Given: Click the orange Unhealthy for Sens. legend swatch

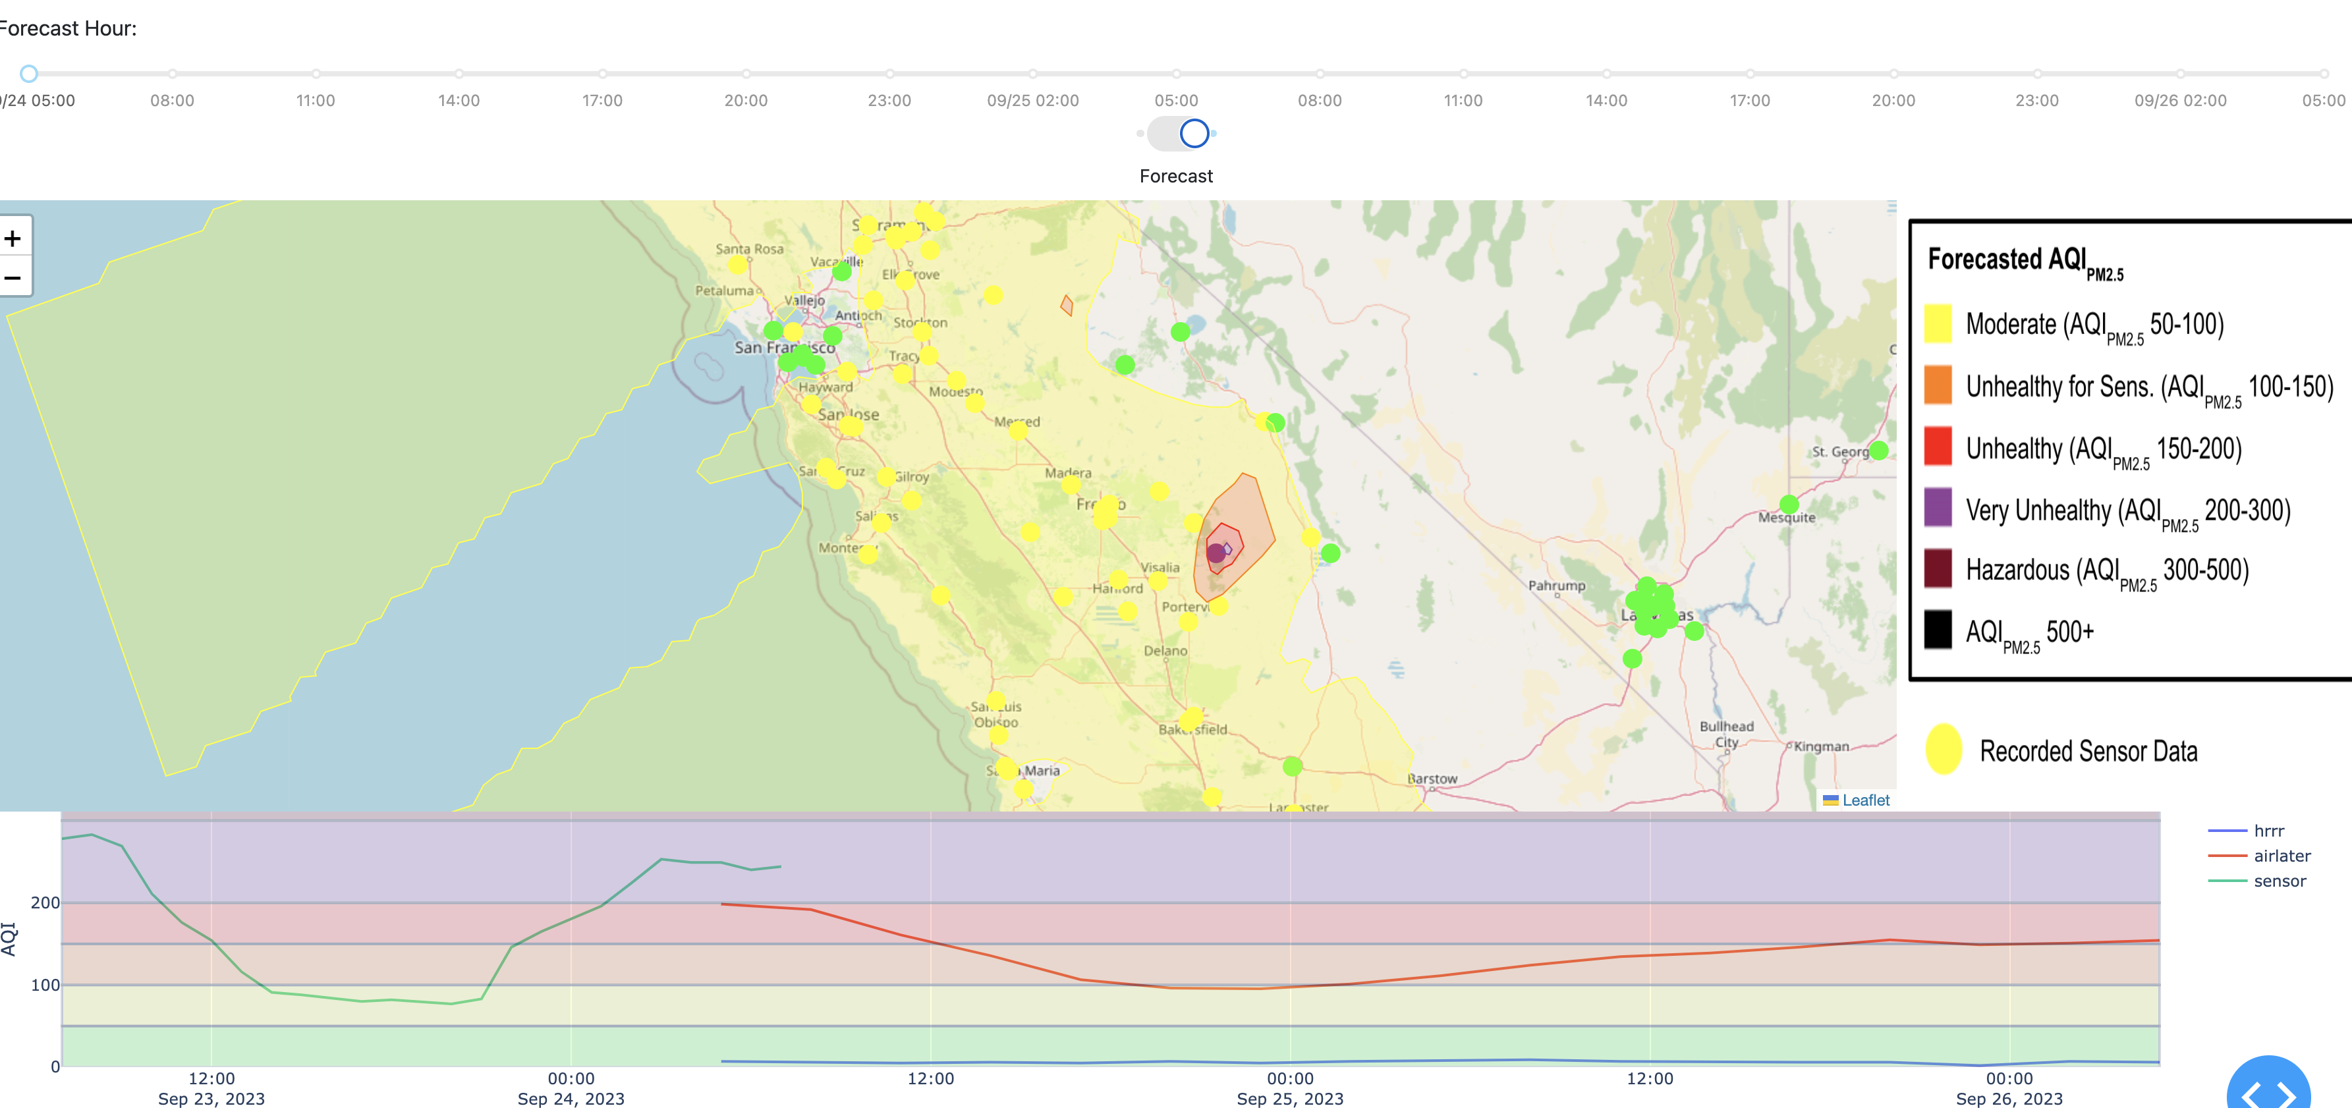Looking at the screenshot, I should [x=1938, y=385].
